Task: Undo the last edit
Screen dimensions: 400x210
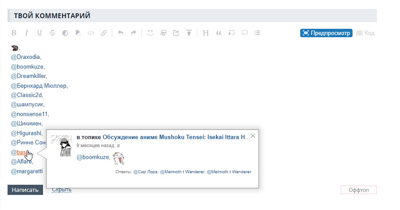Action: pyautogui.click(x=121, y=33)
